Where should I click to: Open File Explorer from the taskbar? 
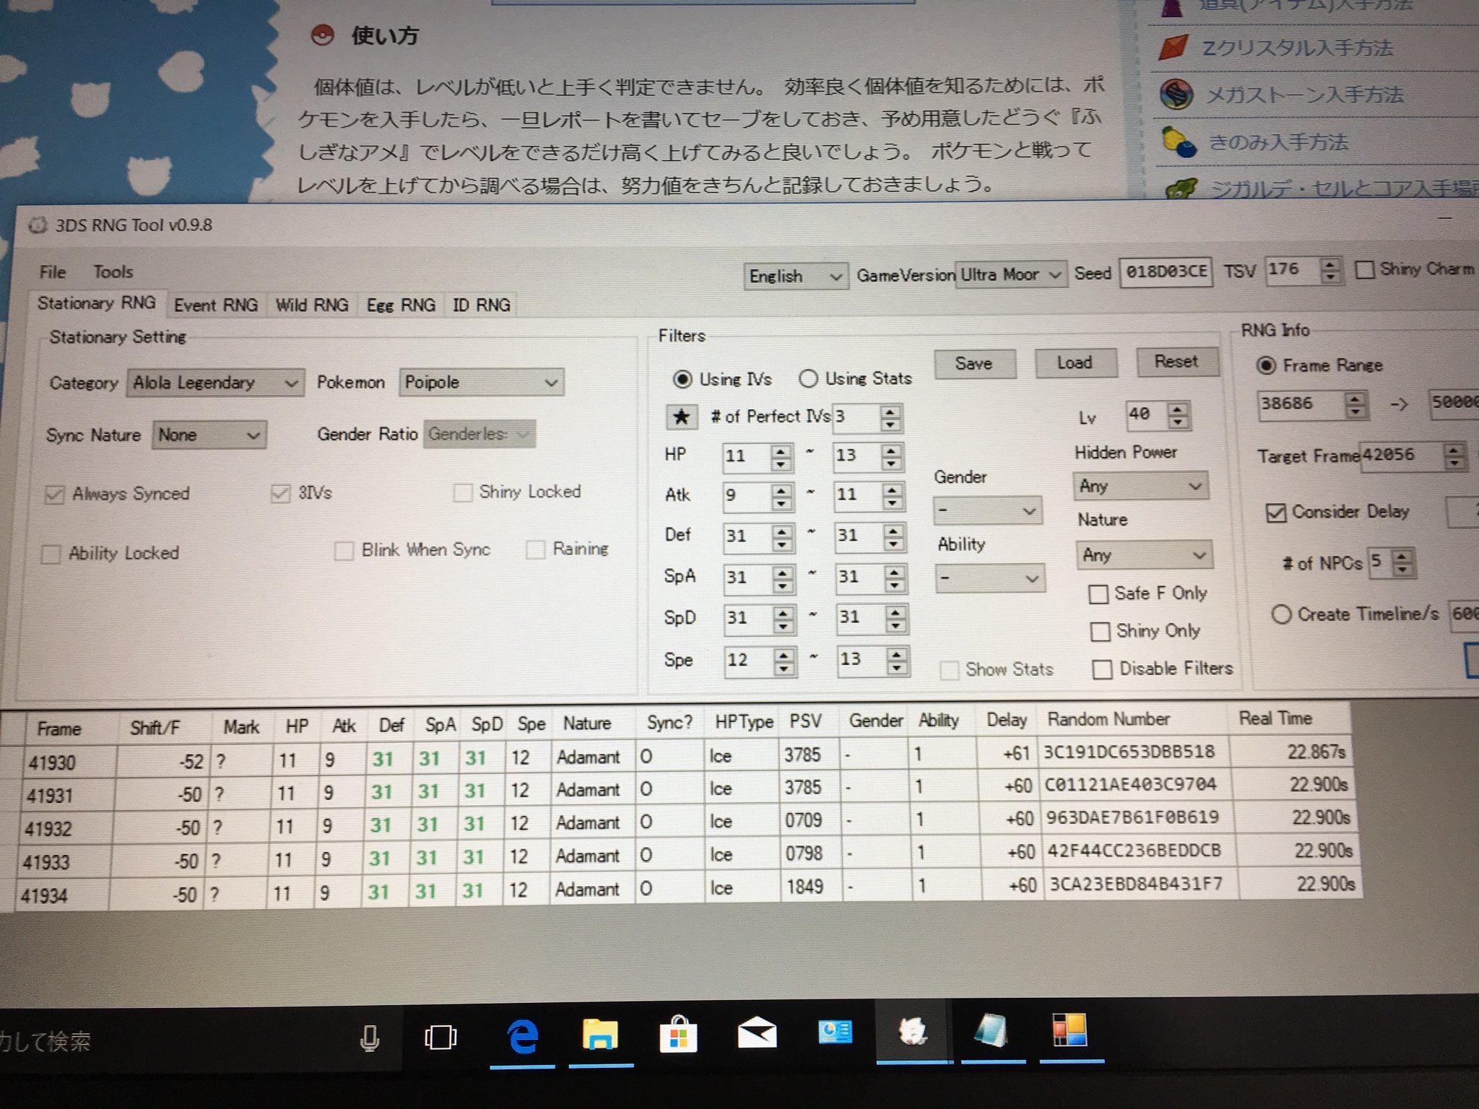click(601, 1035)
